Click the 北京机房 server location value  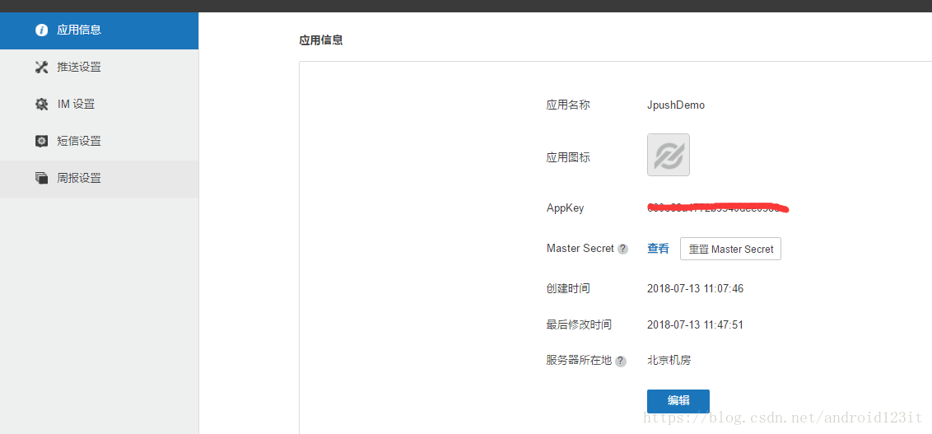click(669, 360)
